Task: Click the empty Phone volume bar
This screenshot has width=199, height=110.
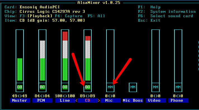Action: [178, 56]
